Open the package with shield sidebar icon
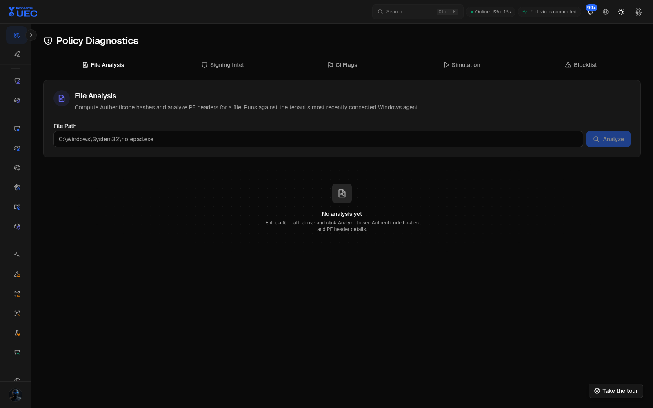This screenshot has height=408, width=653. coord(17,226)
